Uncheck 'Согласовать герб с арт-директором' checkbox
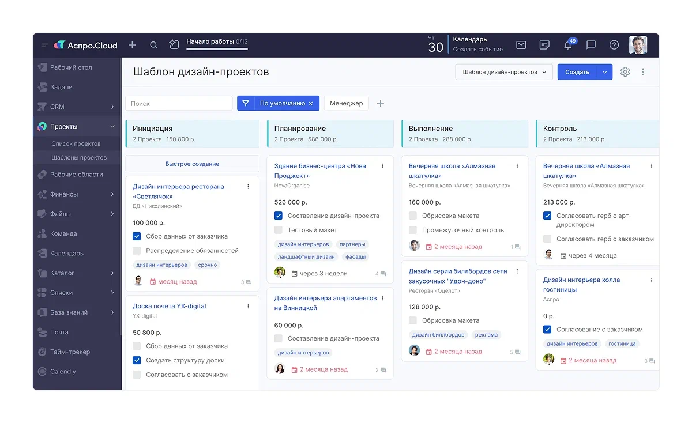The height and width of the screenshot is (423, 692). click(547, 216)
